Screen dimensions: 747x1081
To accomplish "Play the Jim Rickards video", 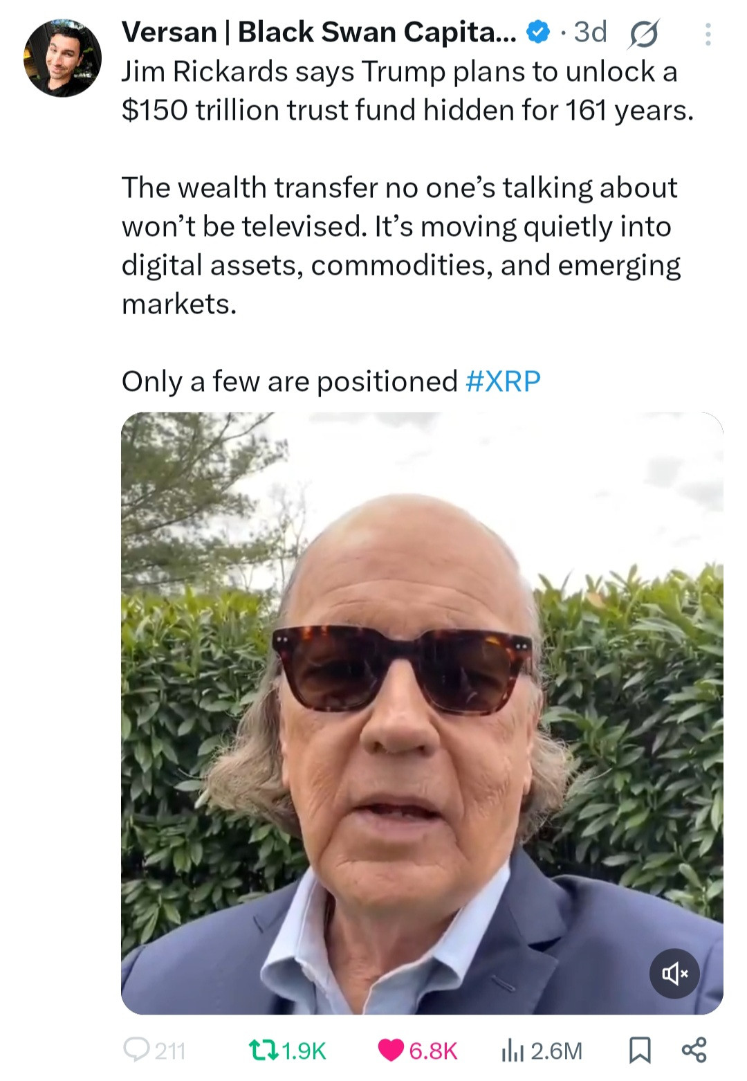I will pyautogui.click(x=422, y=713).
